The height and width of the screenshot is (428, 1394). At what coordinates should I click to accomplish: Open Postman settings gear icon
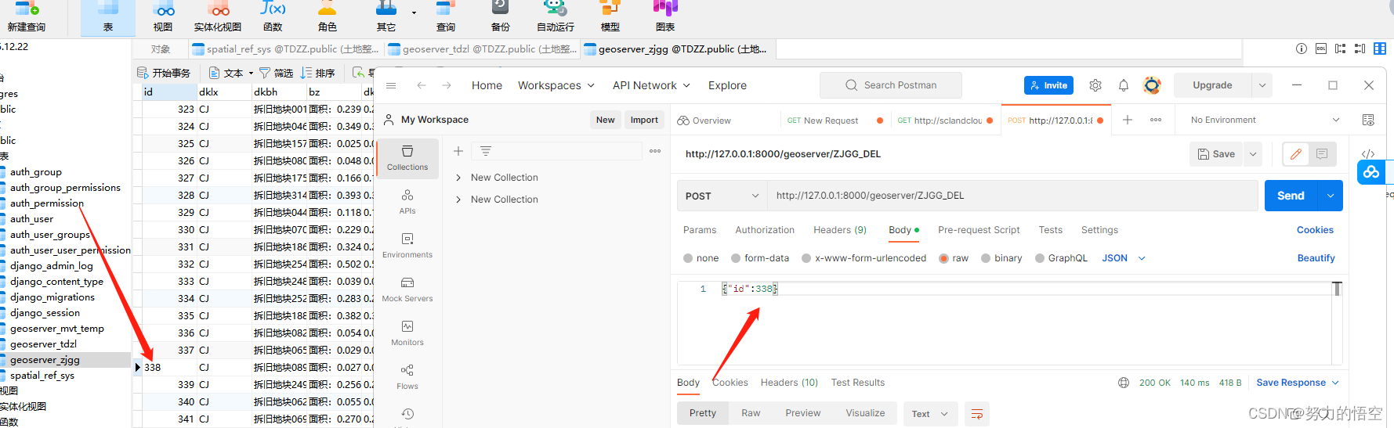1095,85
